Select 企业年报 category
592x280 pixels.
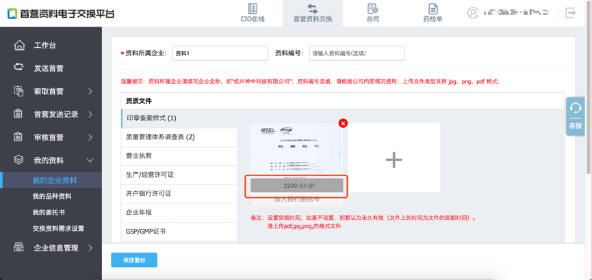(x=179, y=212)
